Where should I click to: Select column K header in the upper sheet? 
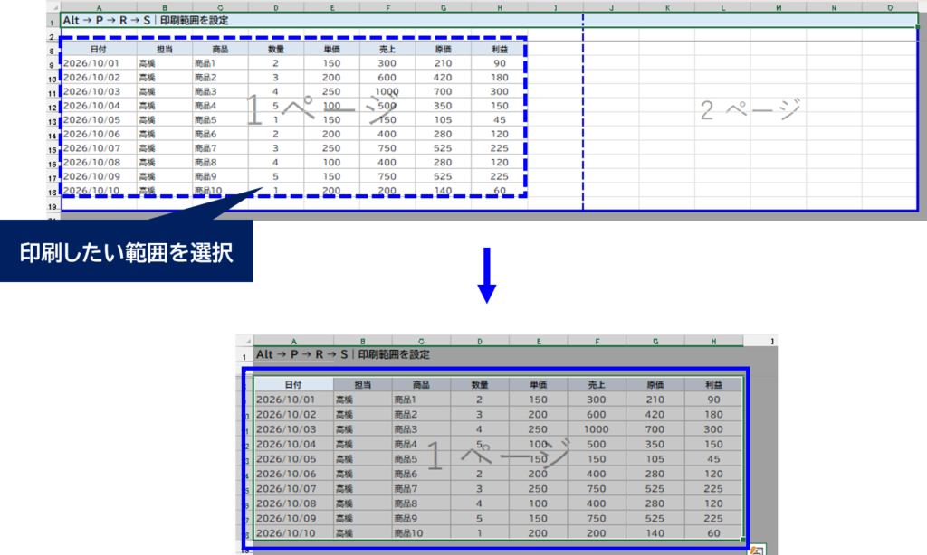667,7
